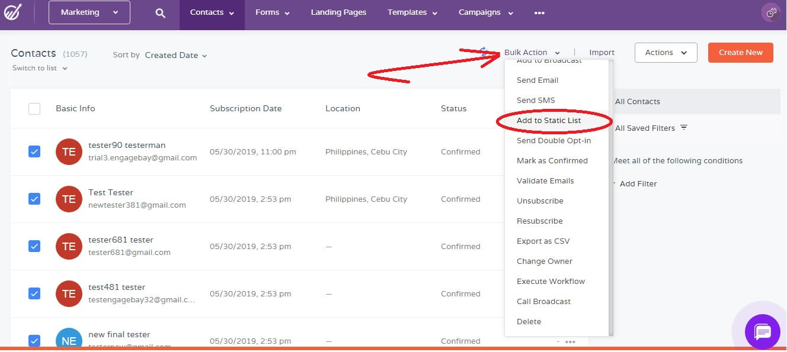Open the more options ellipsis in navbar
The width and height of the screenshot is (787, 352).
pos(539,12)
